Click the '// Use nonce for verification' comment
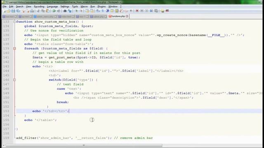 (x=54, y=31)
